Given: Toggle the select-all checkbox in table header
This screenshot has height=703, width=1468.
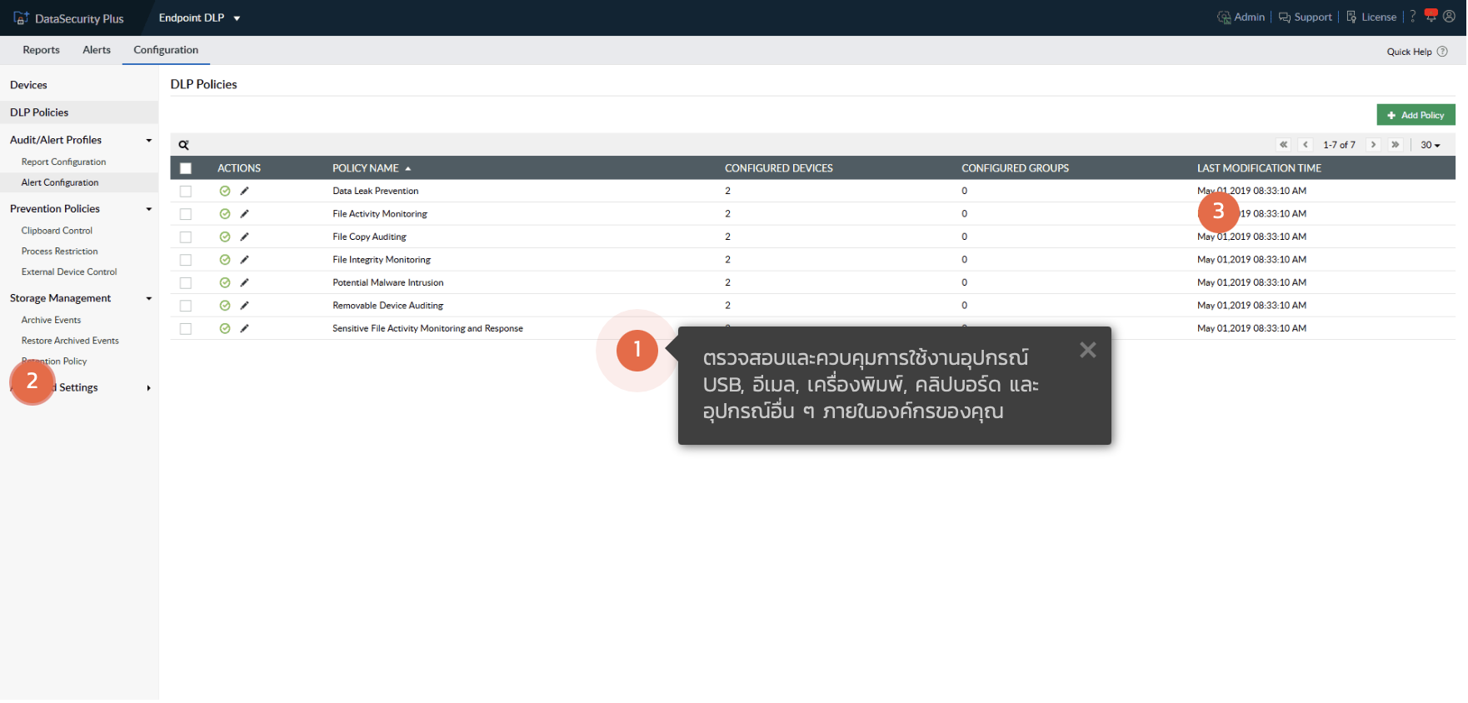Looking at the screenshot, I should 186,168.
